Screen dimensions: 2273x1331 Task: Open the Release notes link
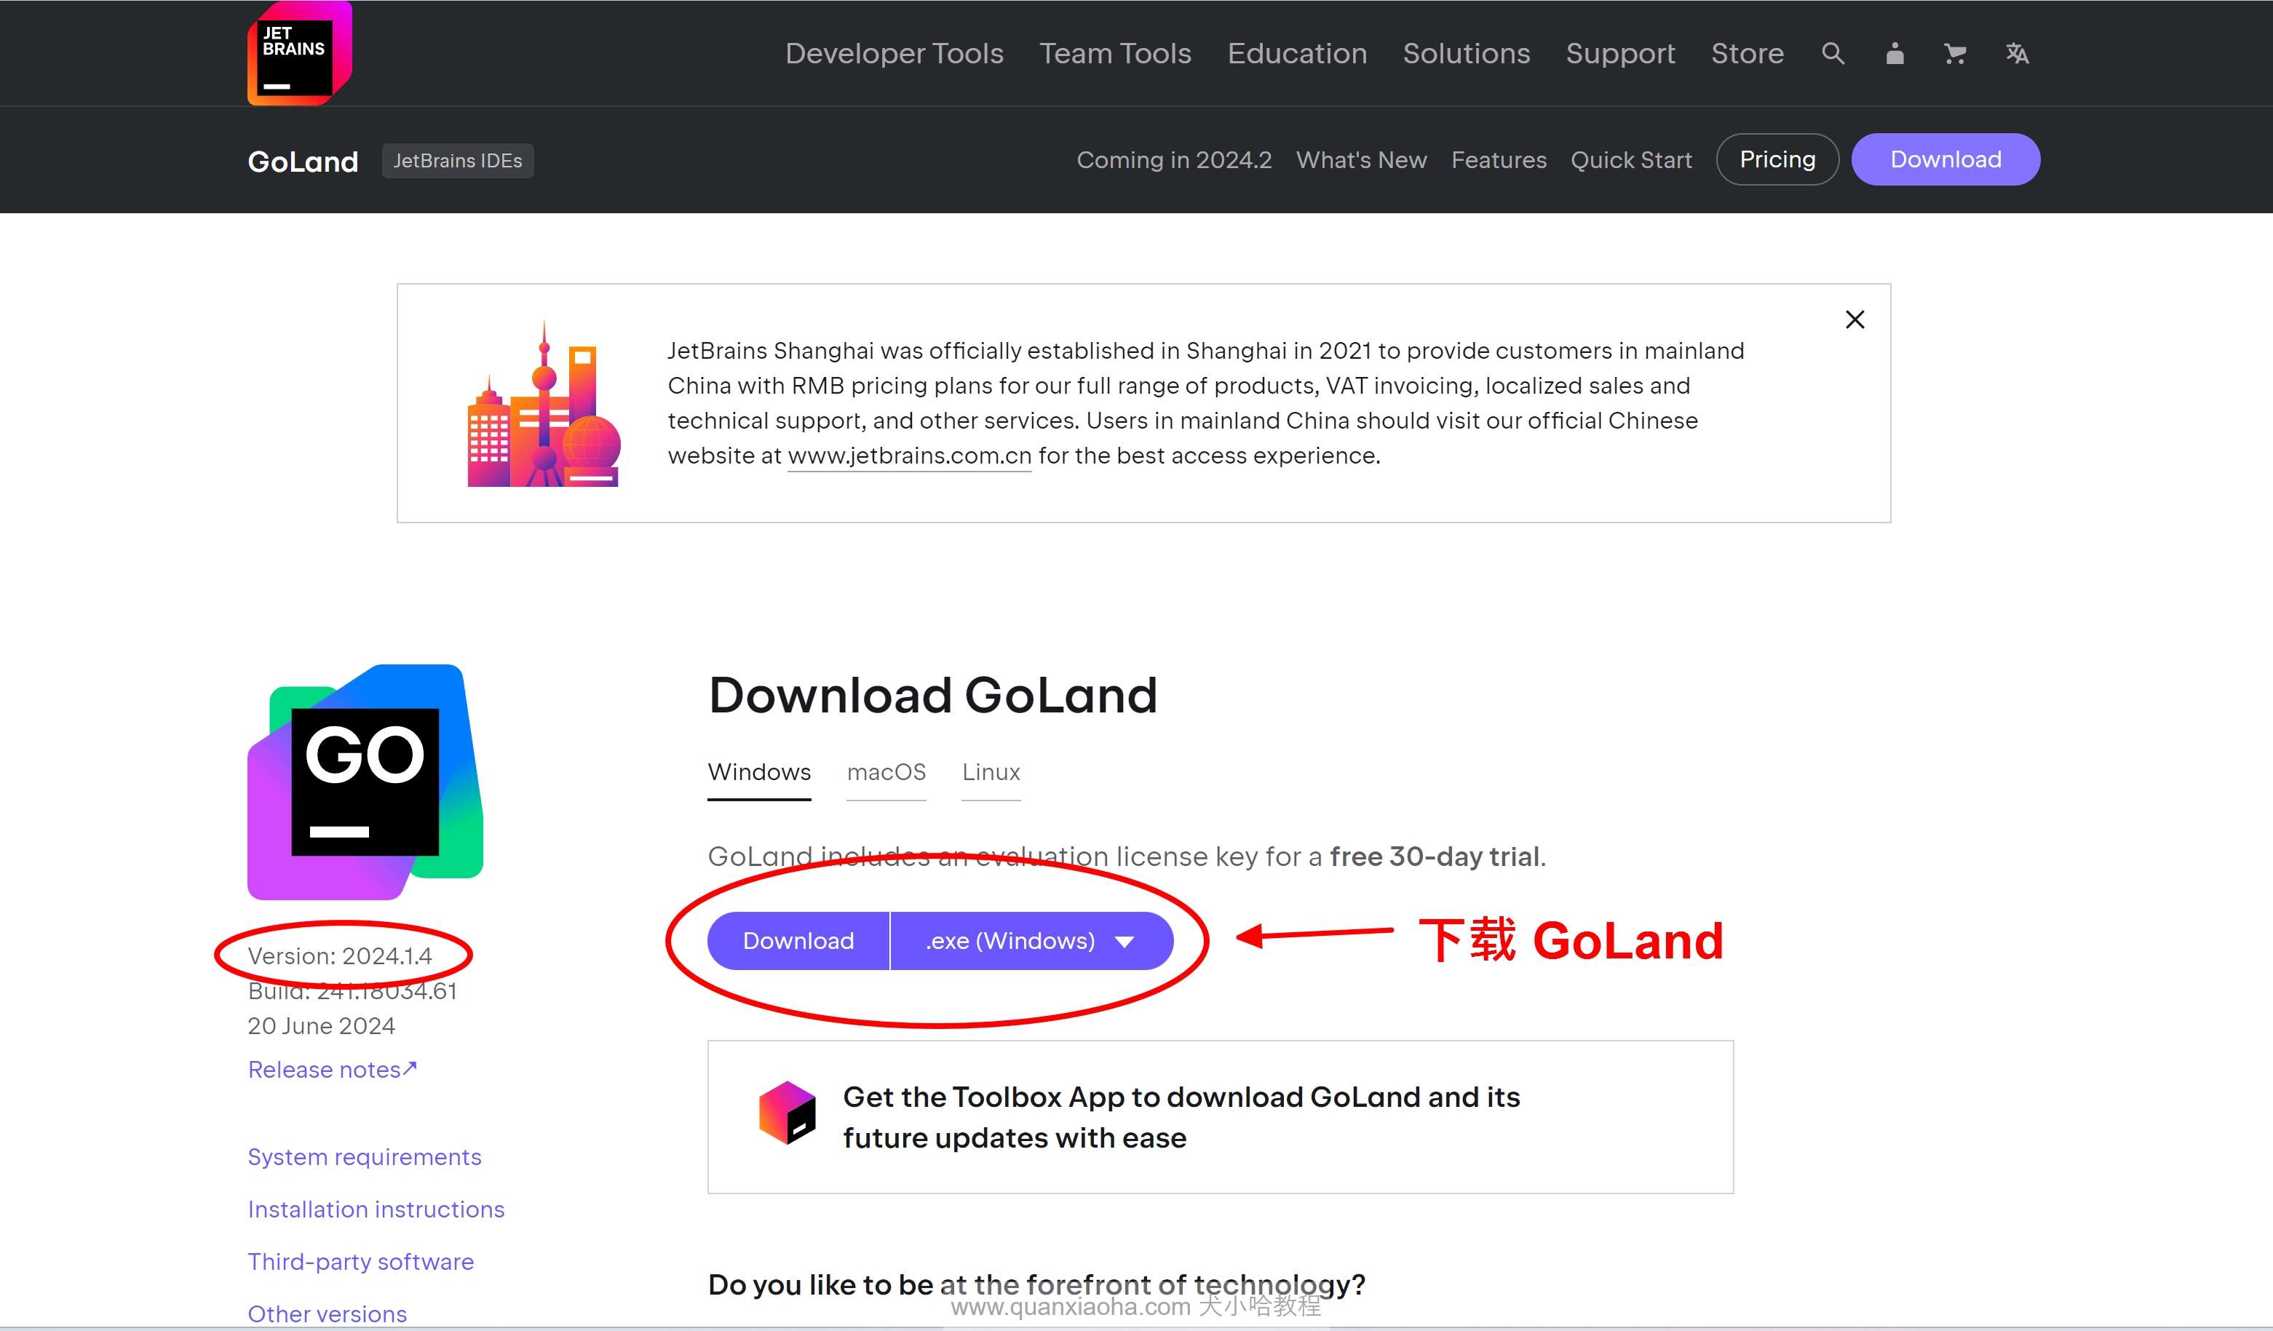(332, 1070)
